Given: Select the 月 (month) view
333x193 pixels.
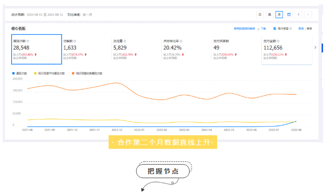Looking at the screenshot, I should (279, 14).
